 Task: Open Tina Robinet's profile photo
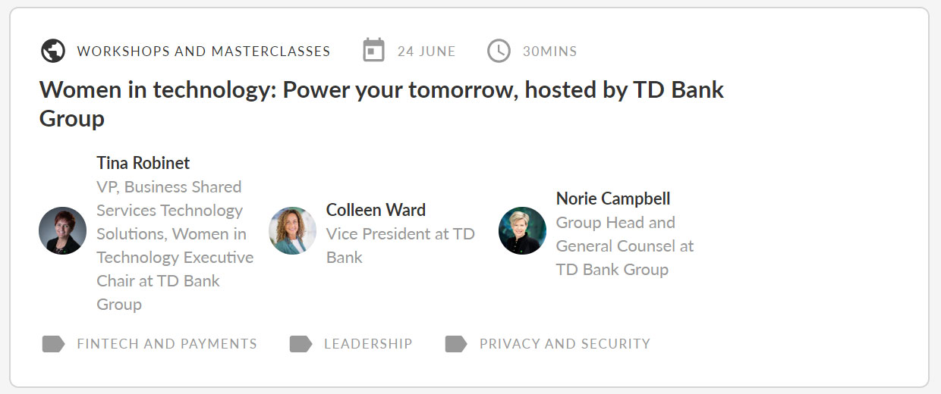62,231
